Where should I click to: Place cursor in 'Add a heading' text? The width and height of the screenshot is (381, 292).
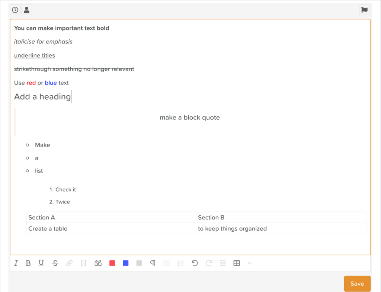(42, 97)
